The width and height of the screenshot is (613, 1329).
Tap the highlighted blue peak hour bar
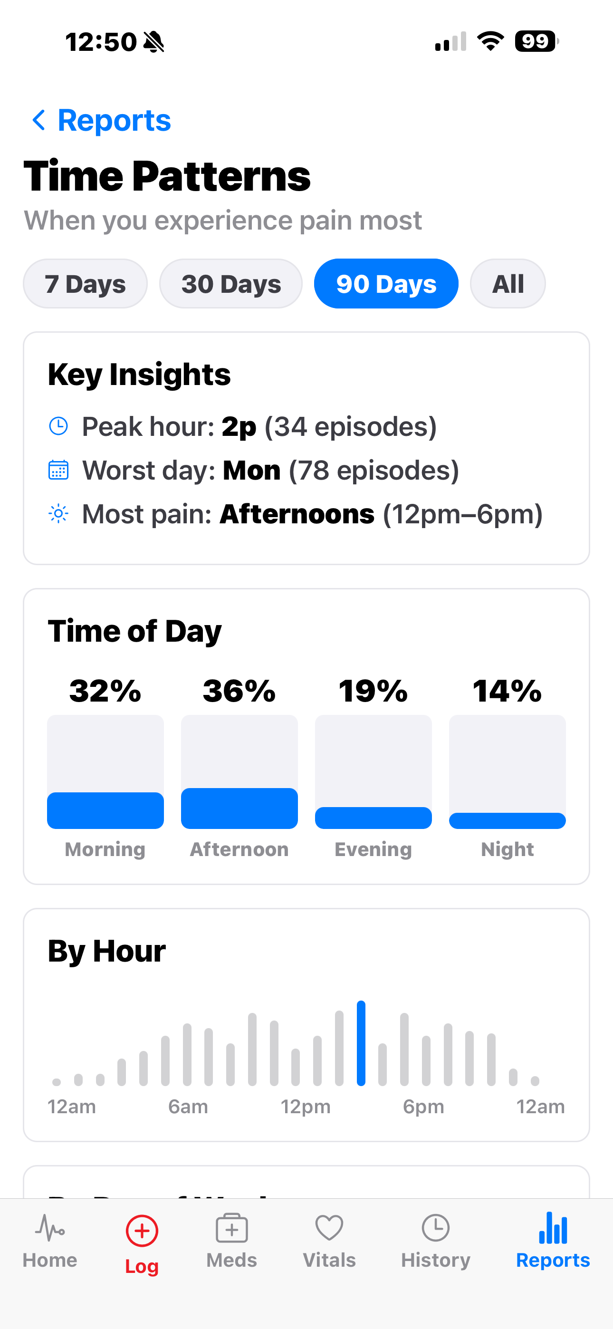tap(361, 1043)
